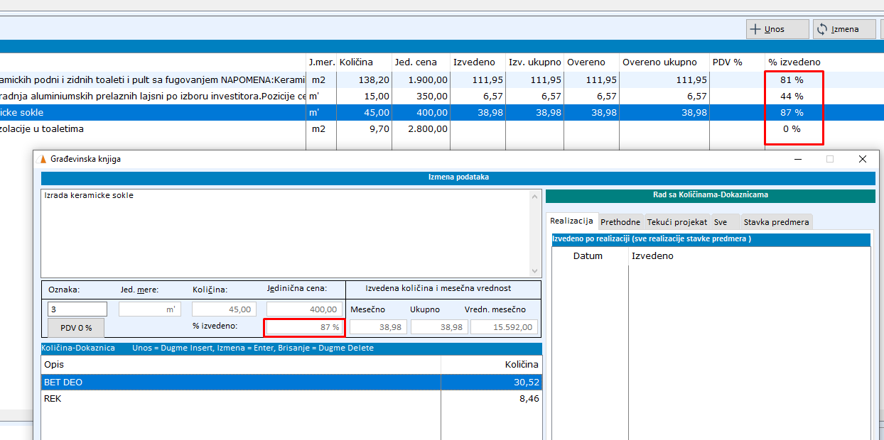Select the BET DEO row in Količina-Dokaznica list
884x440 pixels.
click(291, 383)
